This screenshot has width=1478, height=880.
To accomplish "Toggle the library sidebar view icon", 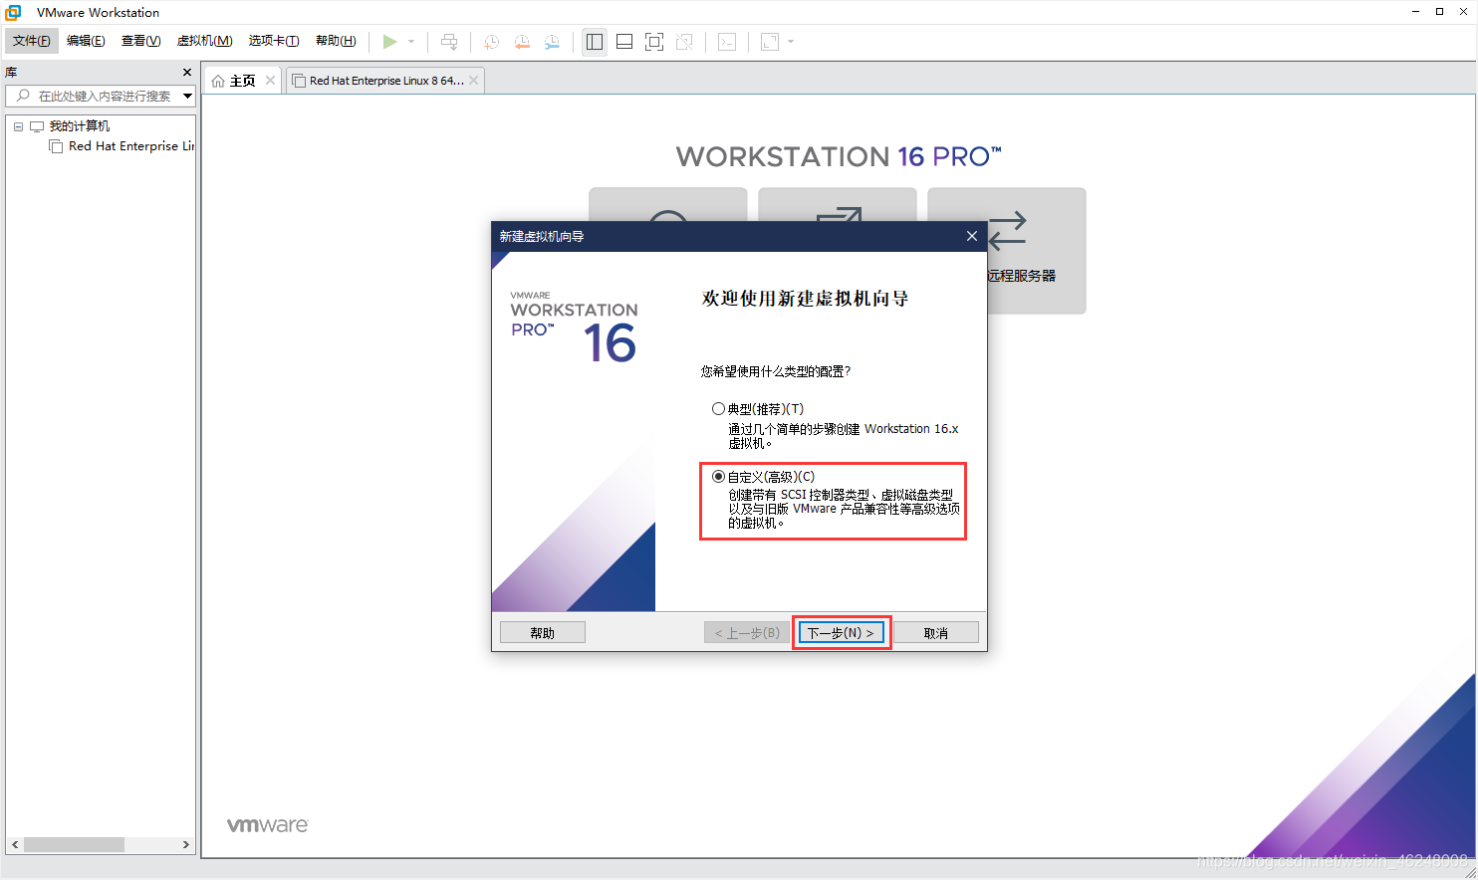I will click(x=595, y=42).
